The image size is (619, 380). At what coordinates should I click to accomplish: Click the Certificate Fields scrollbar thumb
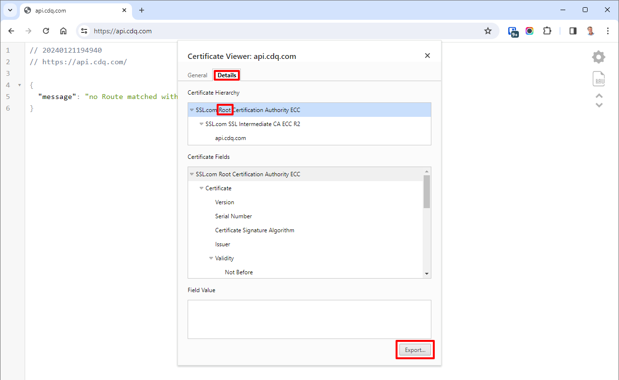[427, 191]
